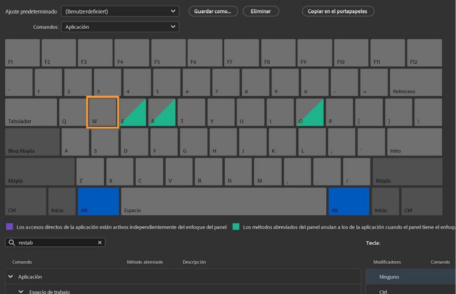Click the Retroceso key
Screen dimensions: 456x294
click(416, 82)
